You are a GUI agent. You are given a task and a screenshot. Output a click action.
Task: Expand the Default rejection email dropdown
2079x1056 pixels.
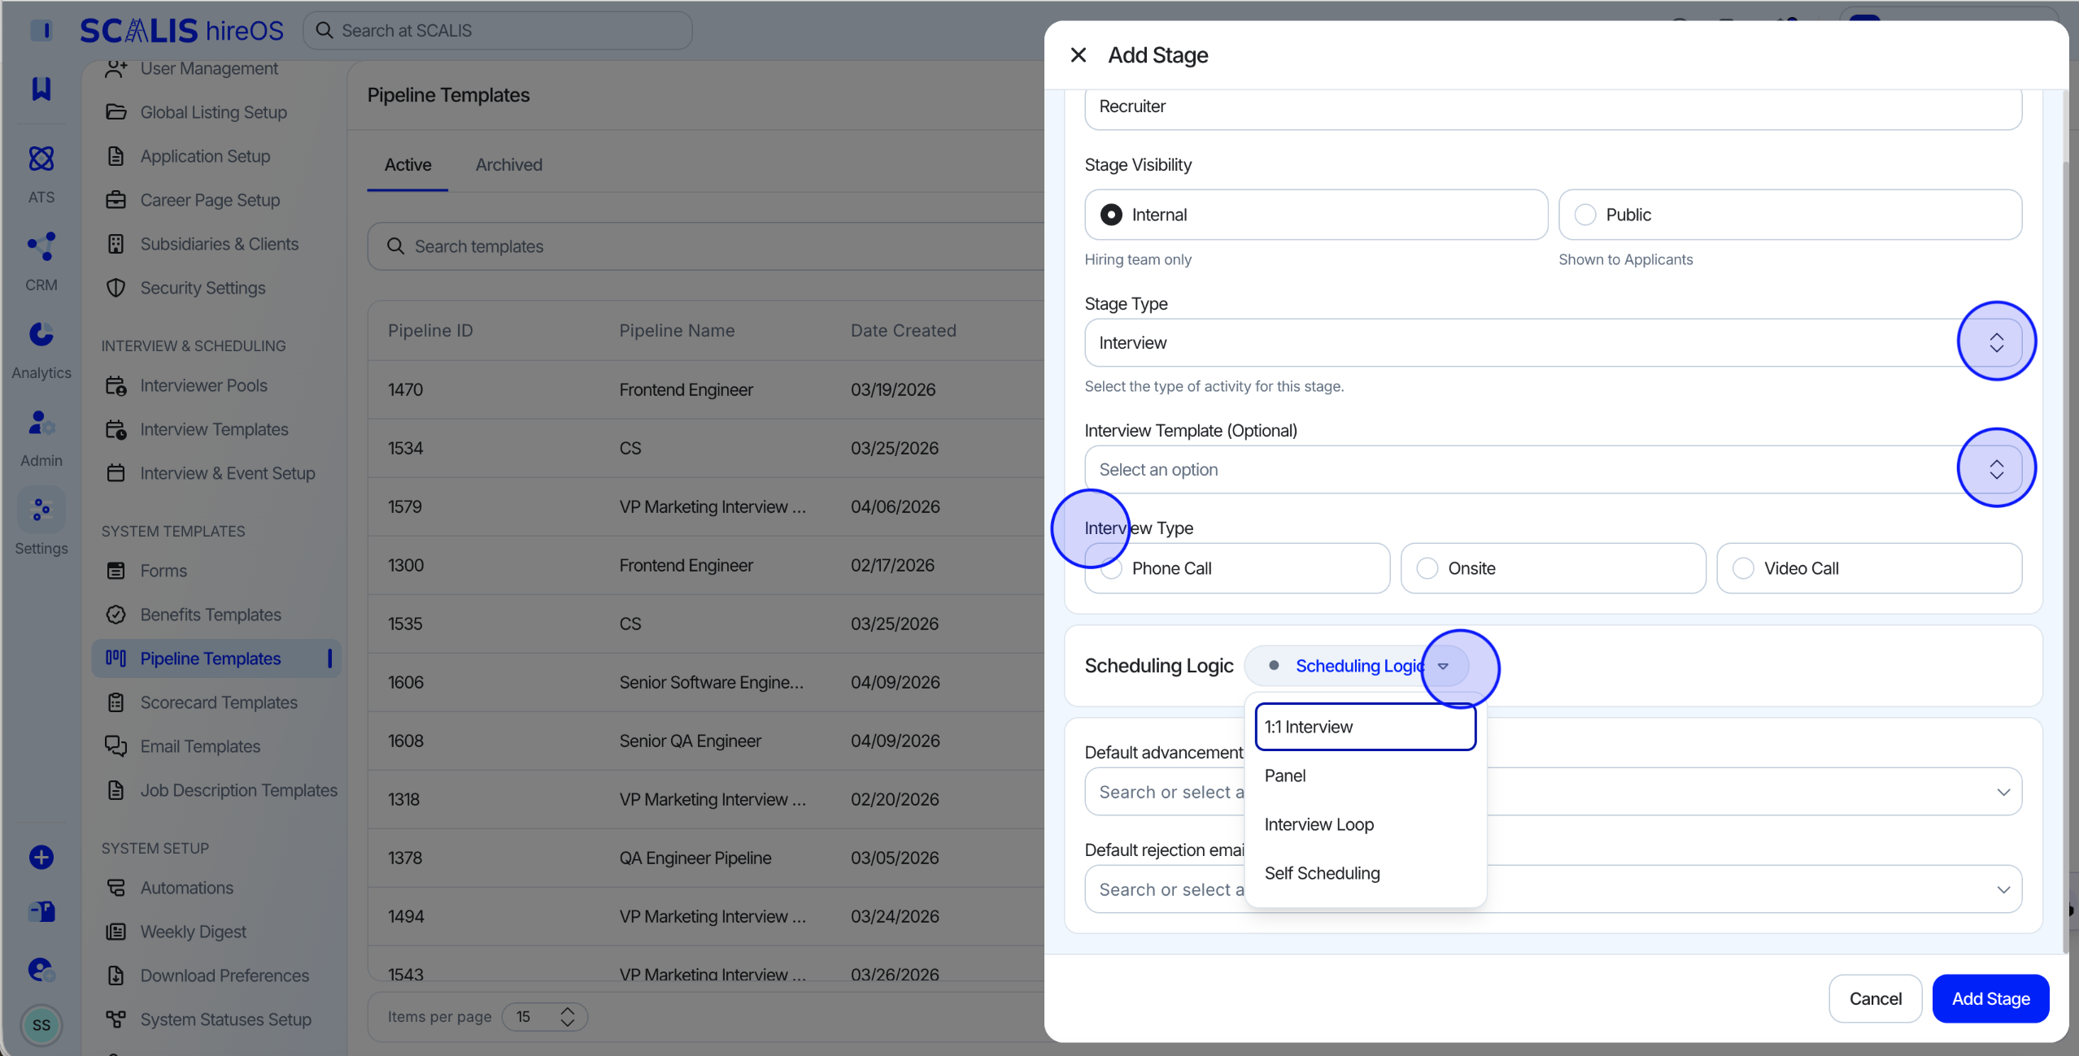[1553, 889]
